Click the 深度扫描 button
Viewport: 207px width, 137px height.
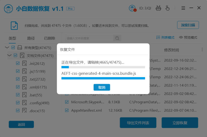tap(188, 25)
